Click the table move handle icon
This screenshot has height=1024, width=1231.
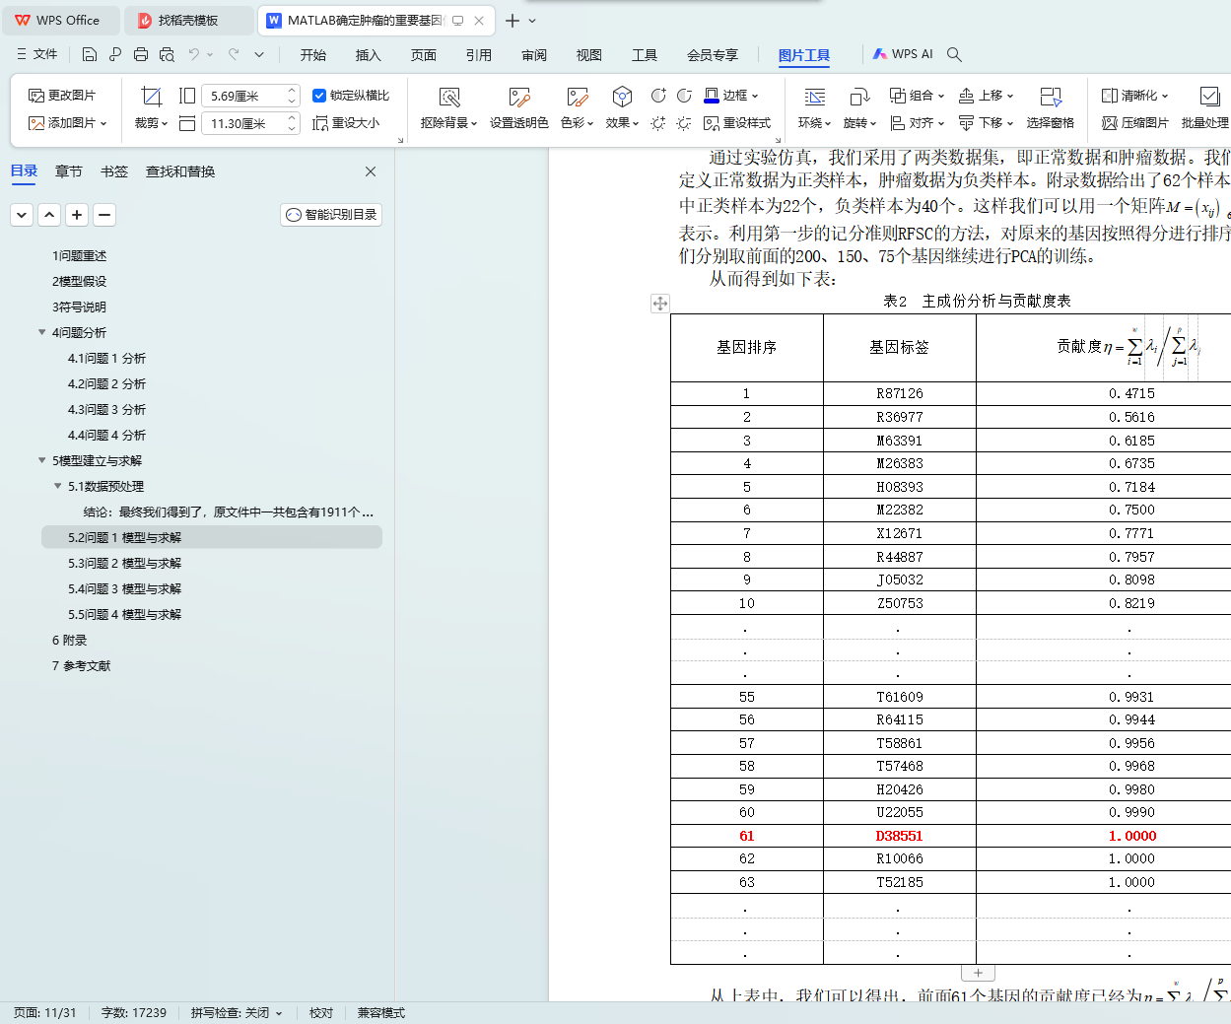(x=660, y=304)
